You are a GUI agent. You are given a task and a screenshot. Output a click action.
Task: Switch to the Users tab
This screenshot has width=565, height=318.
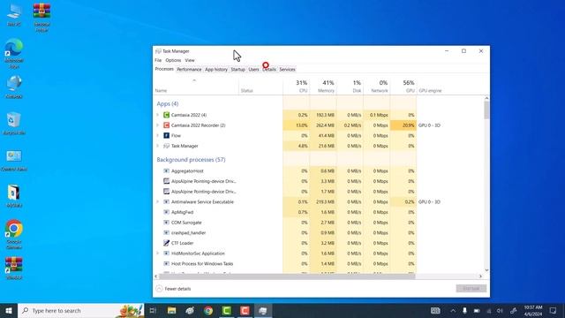pos(253,69)
